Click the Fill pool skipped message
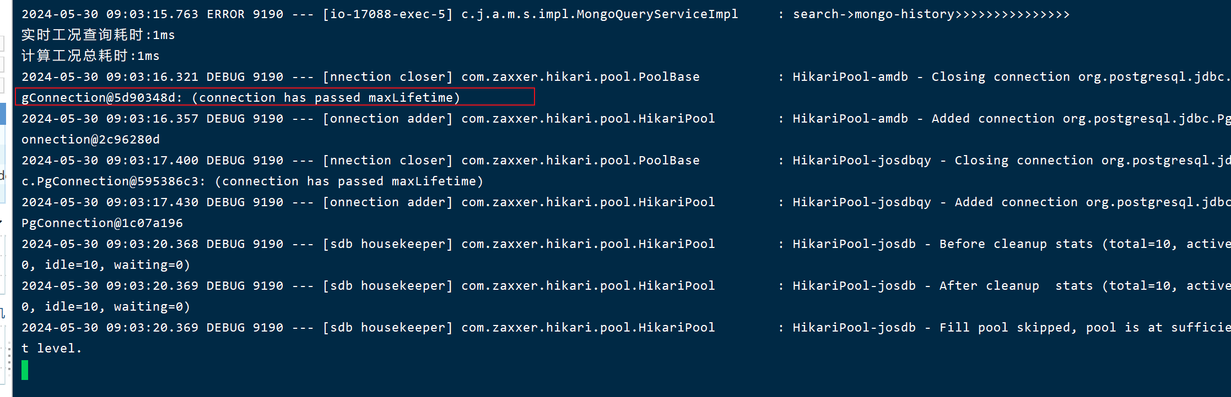 pyautogui.click(x=1012, y=328)
